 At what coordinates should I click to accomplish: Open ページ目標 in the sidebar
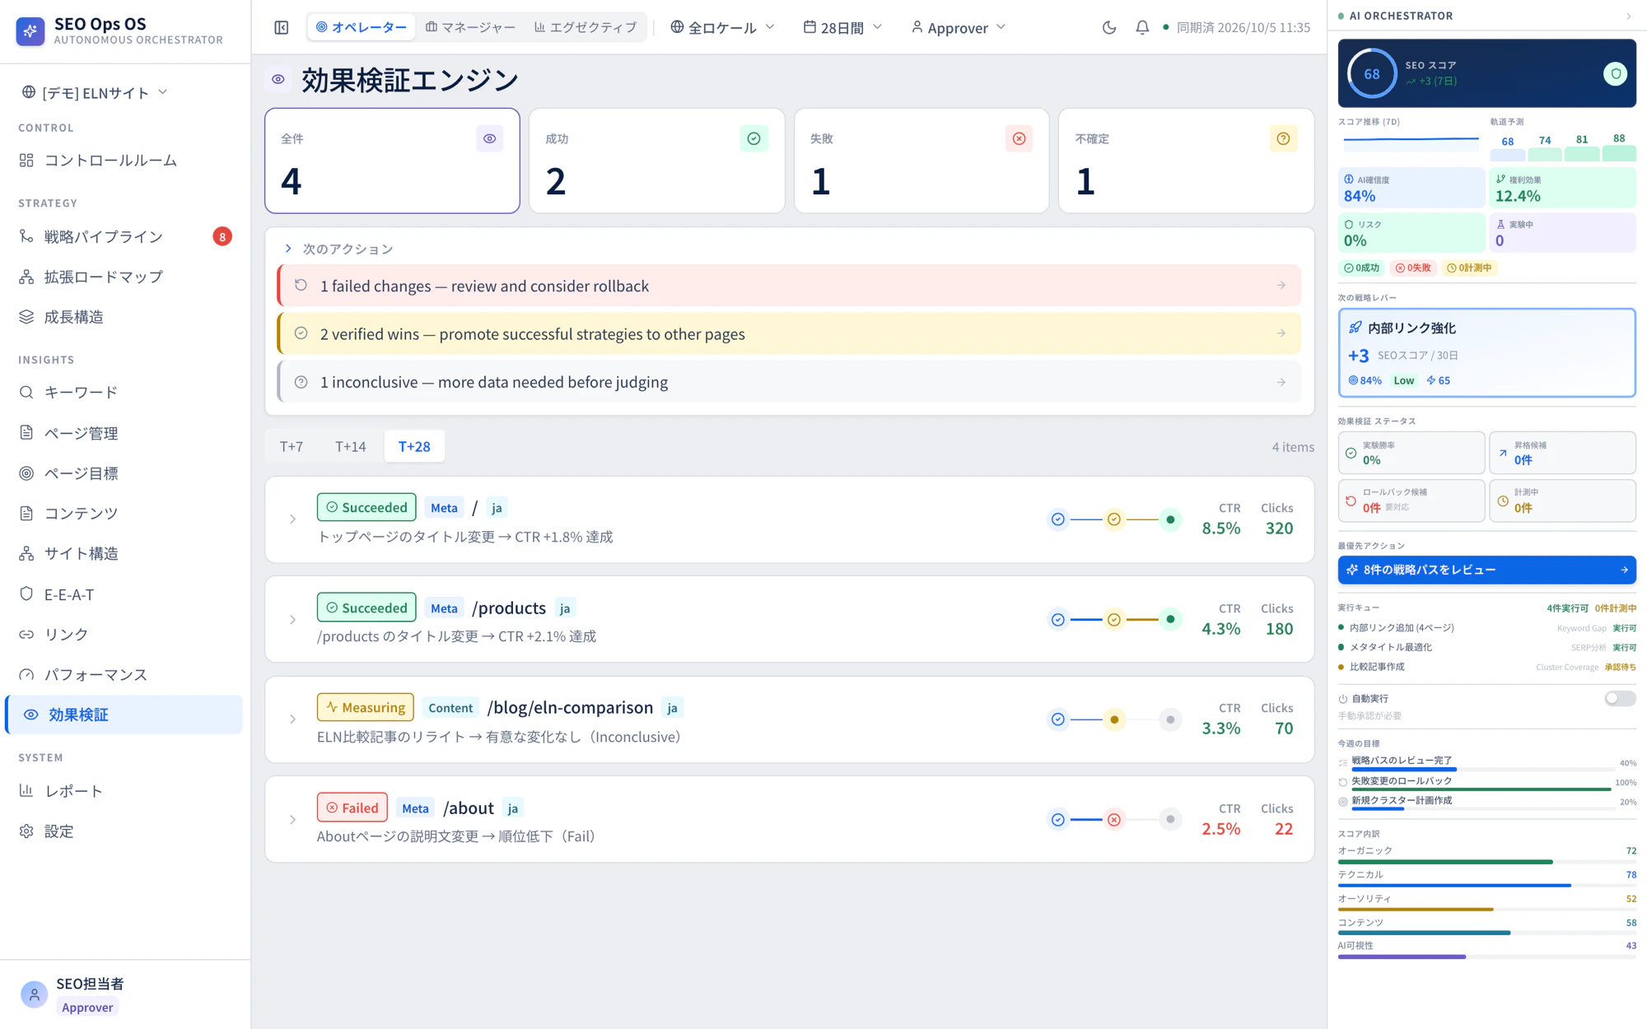[124, 473]
